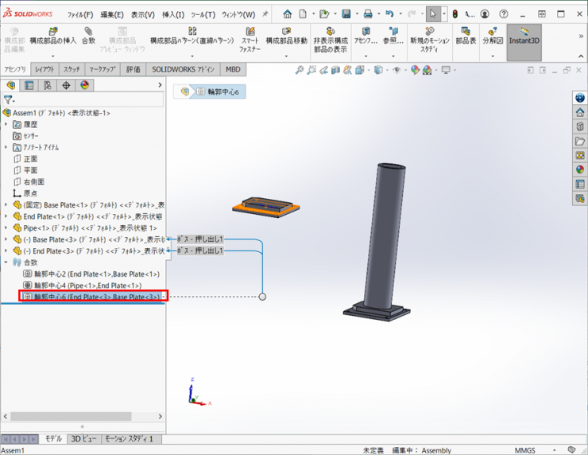Open the DisplayManager color sphere tab
This screenshot has height=455, width=588.
click(x=84, y=86)
